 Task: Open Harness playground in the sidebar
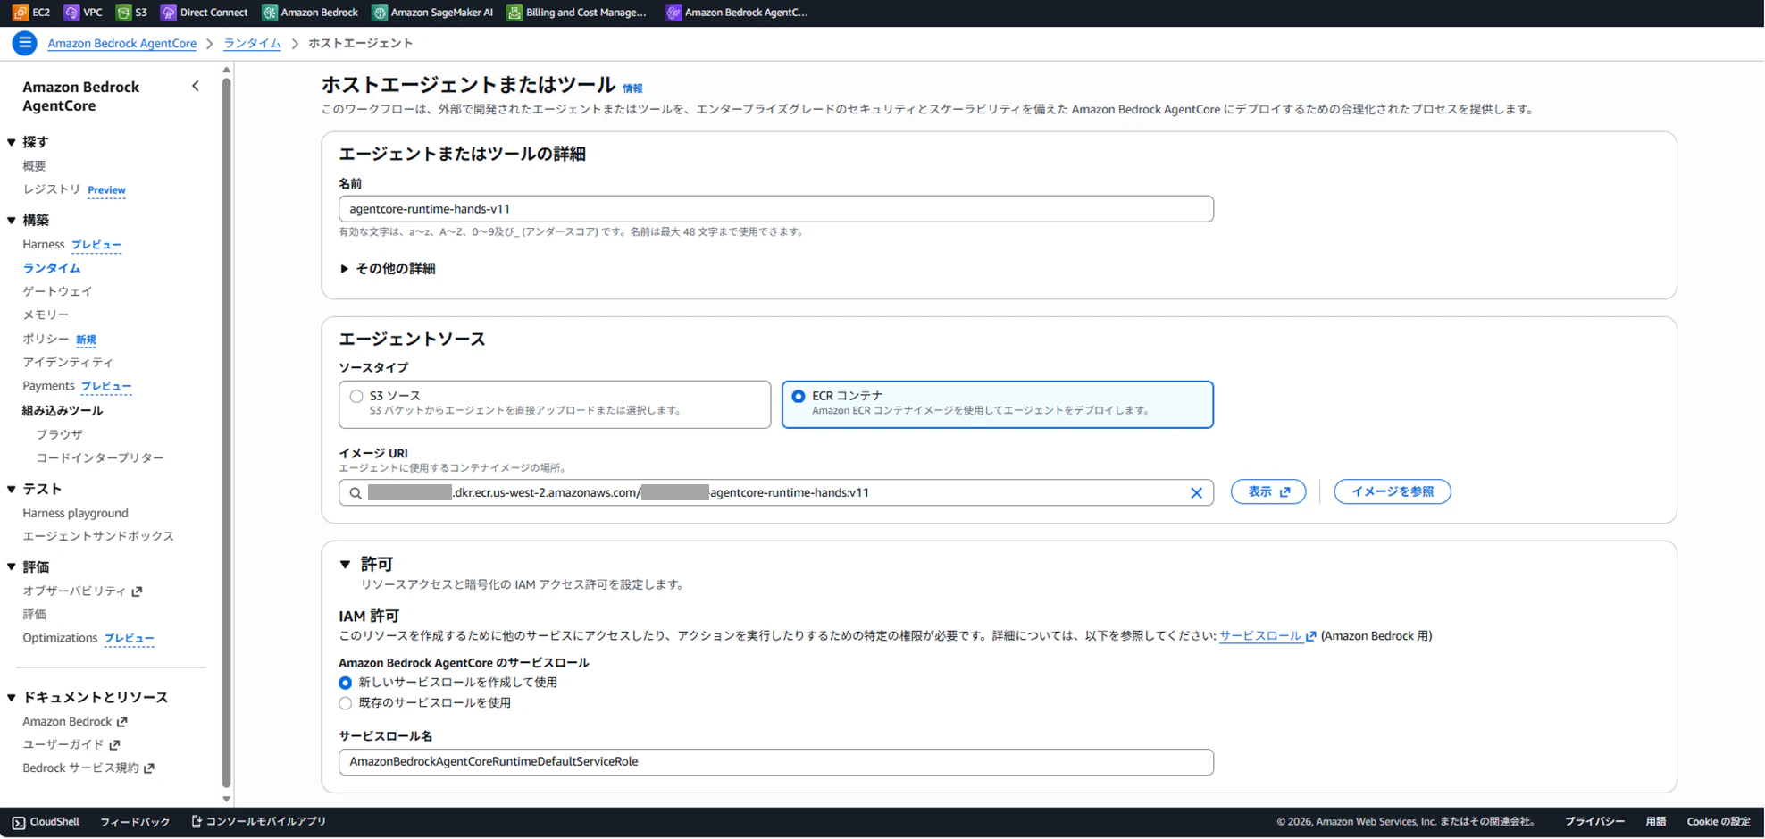pyautogui.click(x=75, y=513)
